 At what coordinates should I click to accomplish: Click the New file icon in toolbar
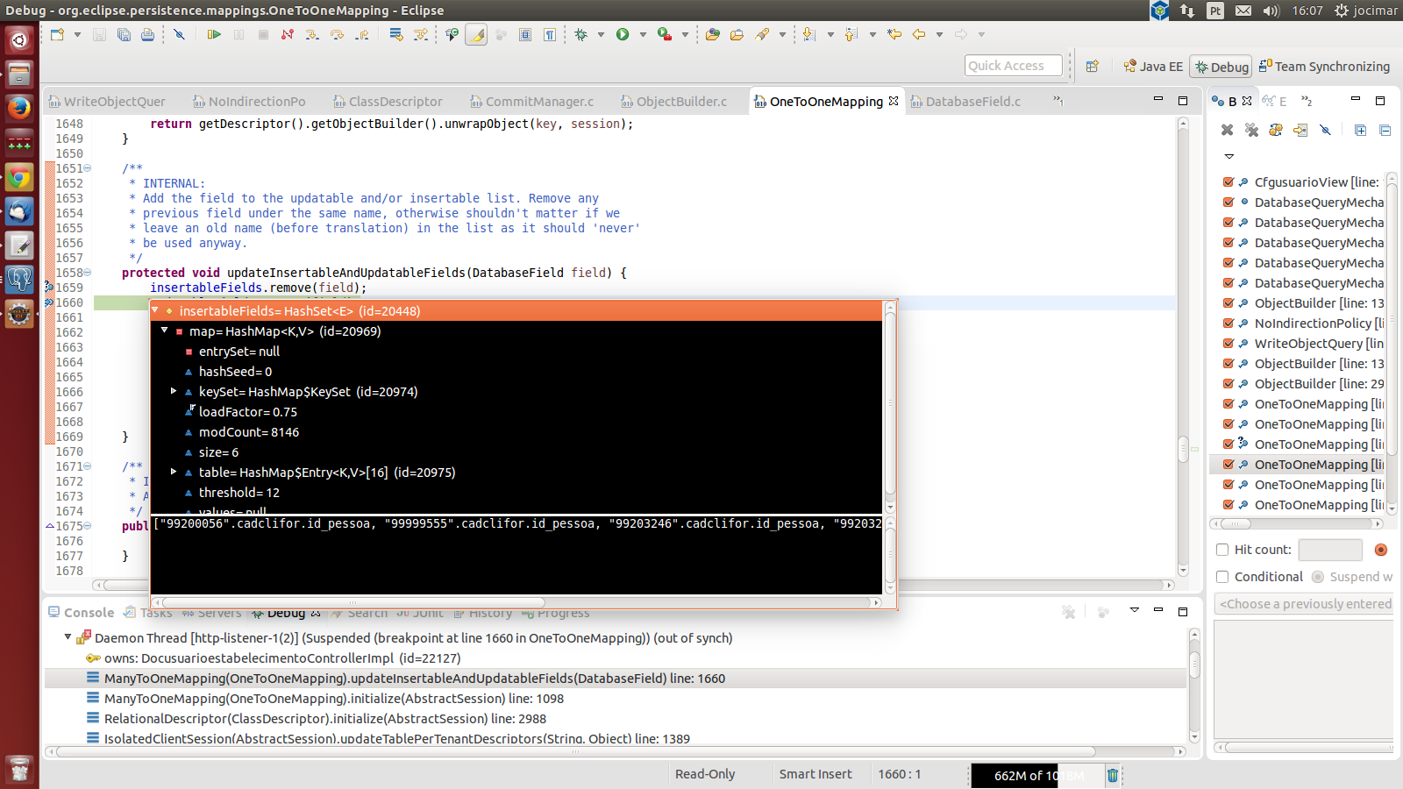point(57,35)
